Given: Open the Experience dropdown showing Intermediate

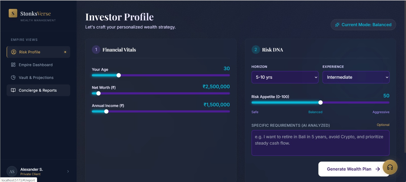Looking at the screenshot, I should (356, 77).
